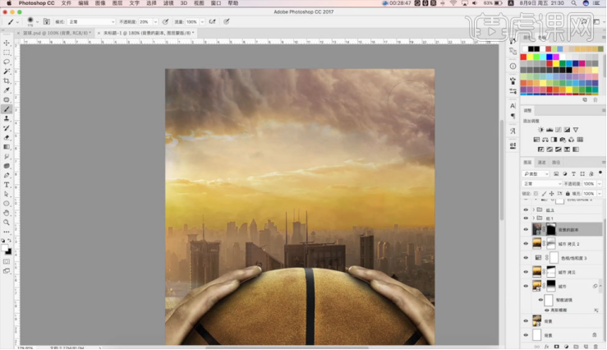Open the 滤镜 menu
This screenshot has width=607, height=350.
pyautogui.click(x=168, y=3)
